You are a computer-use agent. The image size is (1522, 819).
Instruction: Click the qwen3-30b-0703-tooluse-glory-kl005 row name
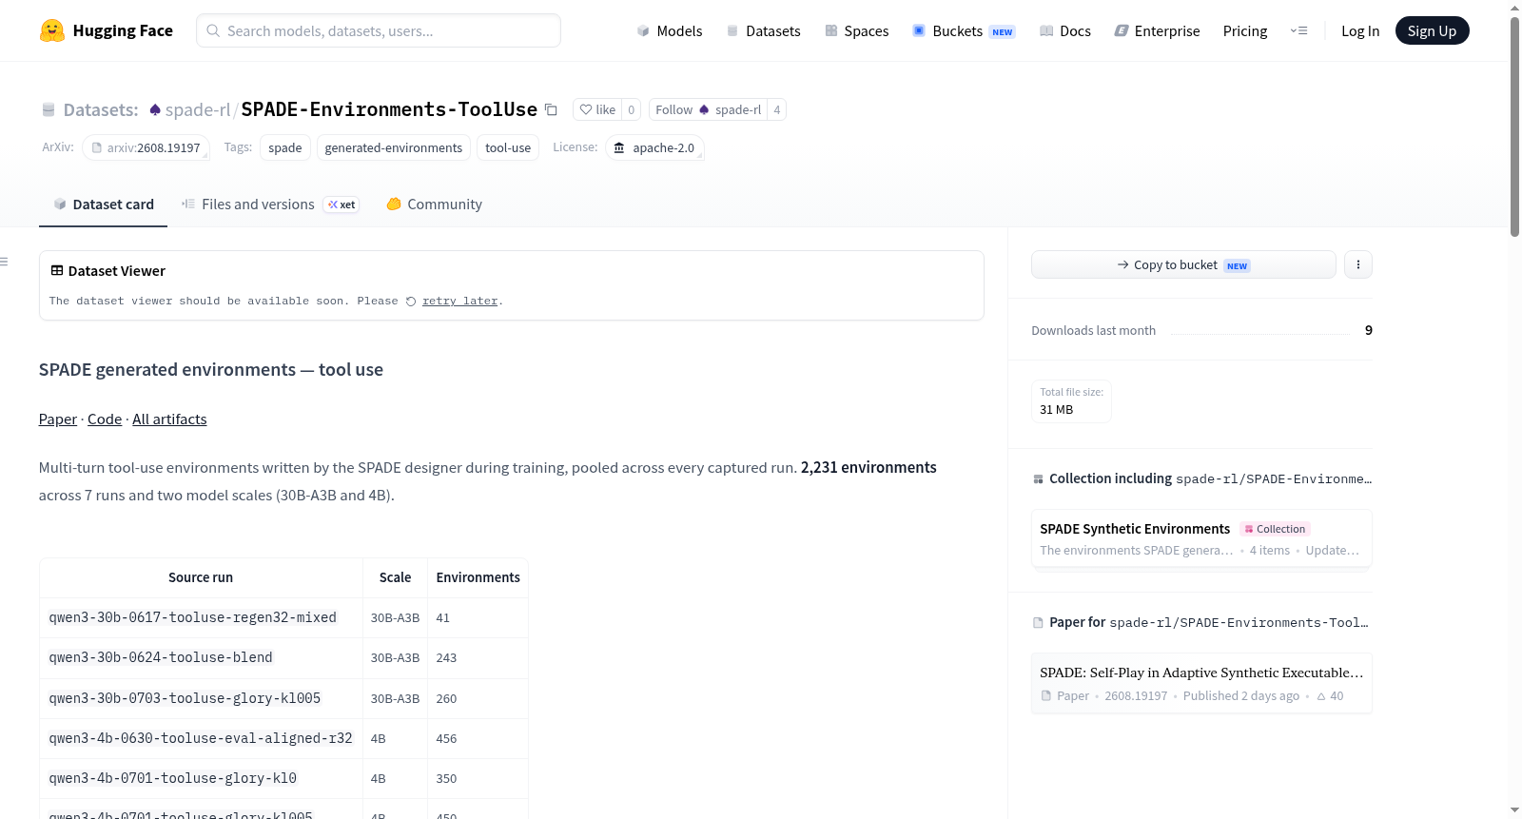point(185,698)
